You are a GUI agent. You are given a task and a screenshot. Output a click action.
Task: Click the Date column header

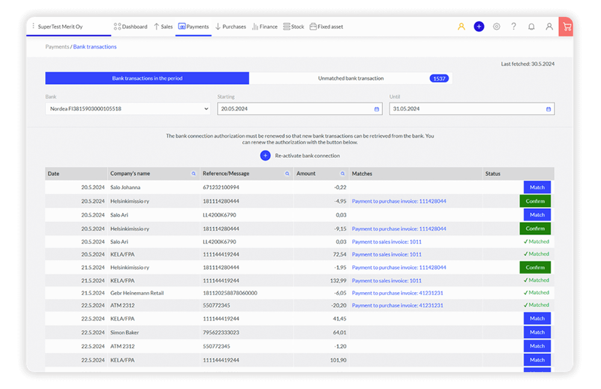(x=76, y=174)
